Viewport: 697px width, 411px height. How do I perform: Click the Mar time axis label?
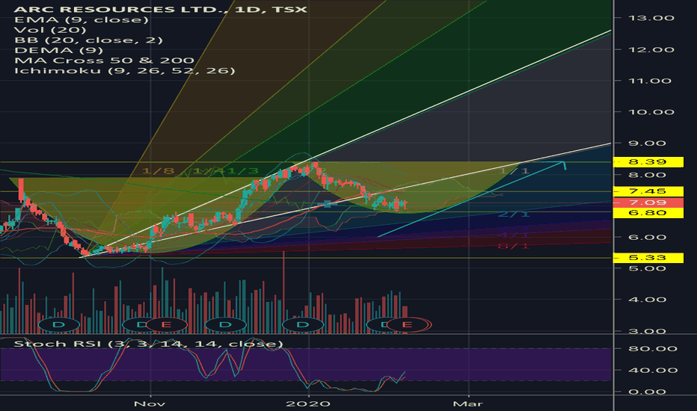tap(467, 404)
